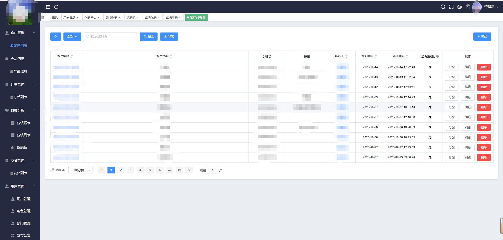Viewport: 503px width, 240px height.
Task: Sort by 加粉时间 column arrows
Action: coord(376,56)
